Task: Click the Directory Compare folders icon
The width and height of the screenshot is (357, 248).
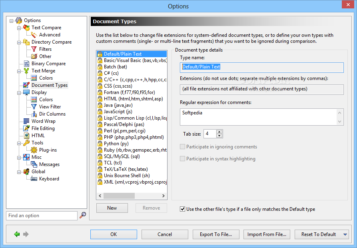Action: coord(26,42)
